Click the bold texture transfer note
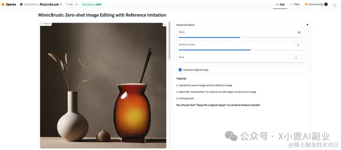This screenshot has width=341, height=150. click(218, 105)
